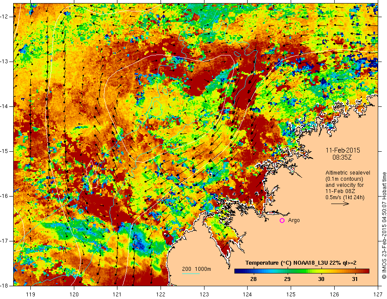Screen dimensions: 387x299
Task: Click the 'Altimetric sealevel' caption line
Action: click(x=348, y=173)
